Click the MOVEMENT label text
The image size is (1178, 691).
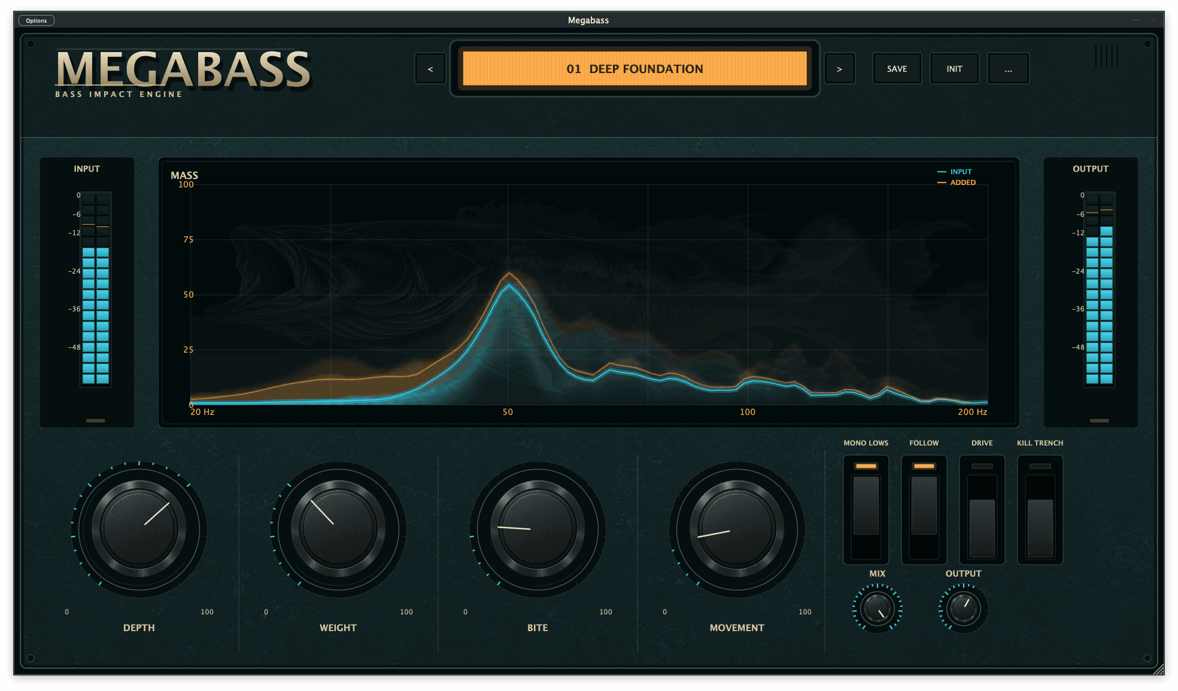(737, 628)
